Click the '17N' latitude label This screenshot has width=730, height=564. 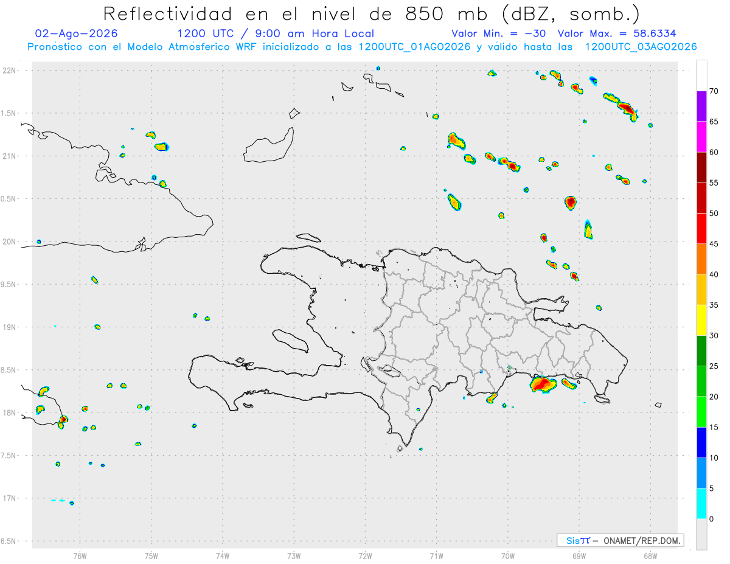10,498
